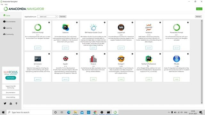Open Google Chrome from the taskbar
This screenshot has height=115, width=205.
coord(95,112)
